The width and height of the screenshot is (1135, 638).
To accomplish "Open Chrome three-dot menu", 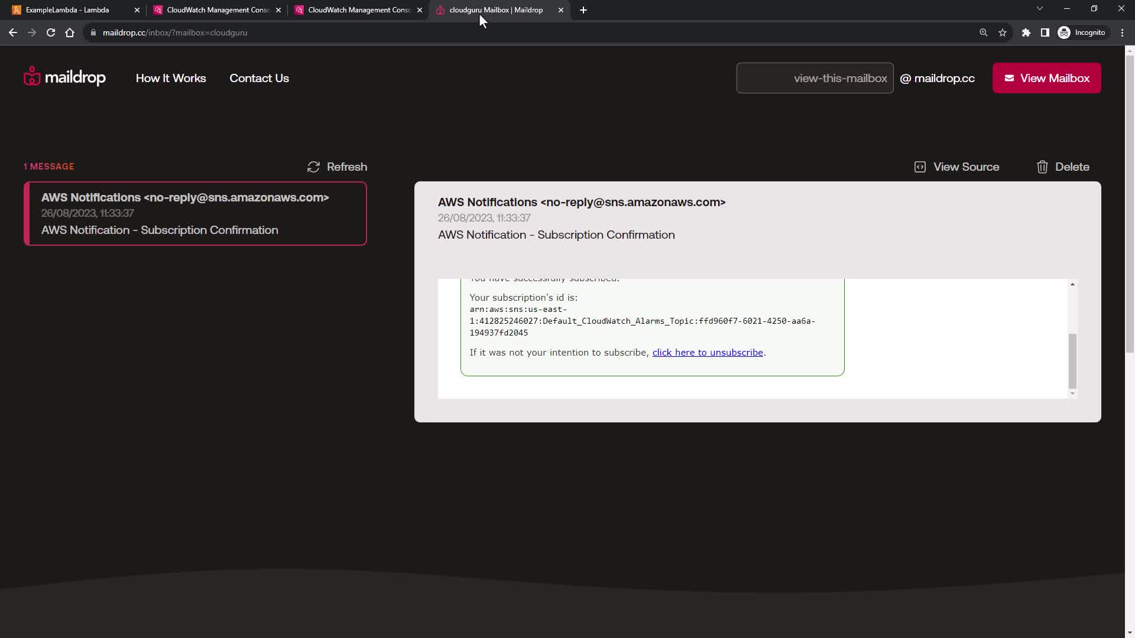I will tap(1122, 32).
